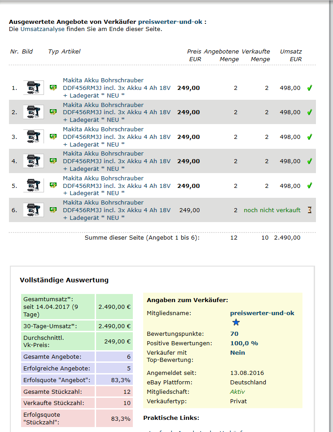Click the green checkmark on offer 1

309,88
